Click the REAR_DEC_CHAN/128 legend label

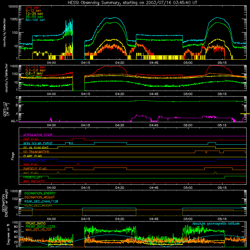coord(41,201)
